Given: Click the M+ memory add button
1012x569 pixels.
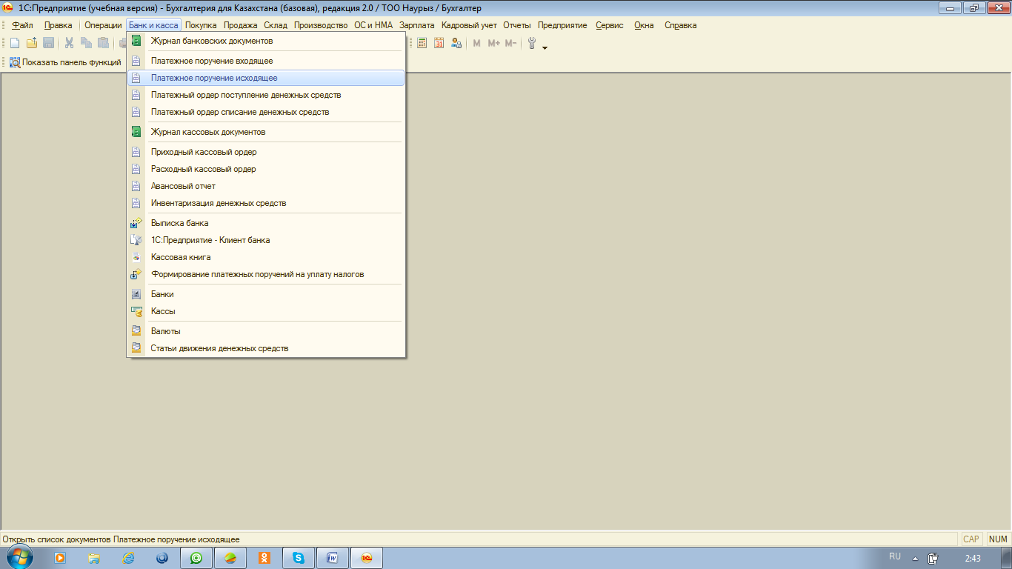Looking at the screenshot, I should pyautogui.click(x=493, y=43).
